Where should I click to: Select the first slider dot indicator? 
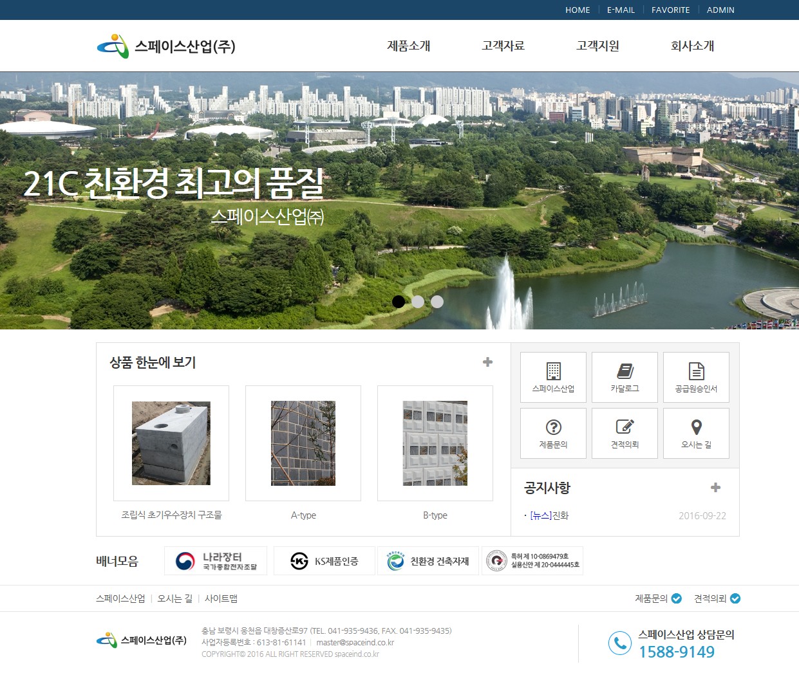pyautogui.click(x=399, y=302)
